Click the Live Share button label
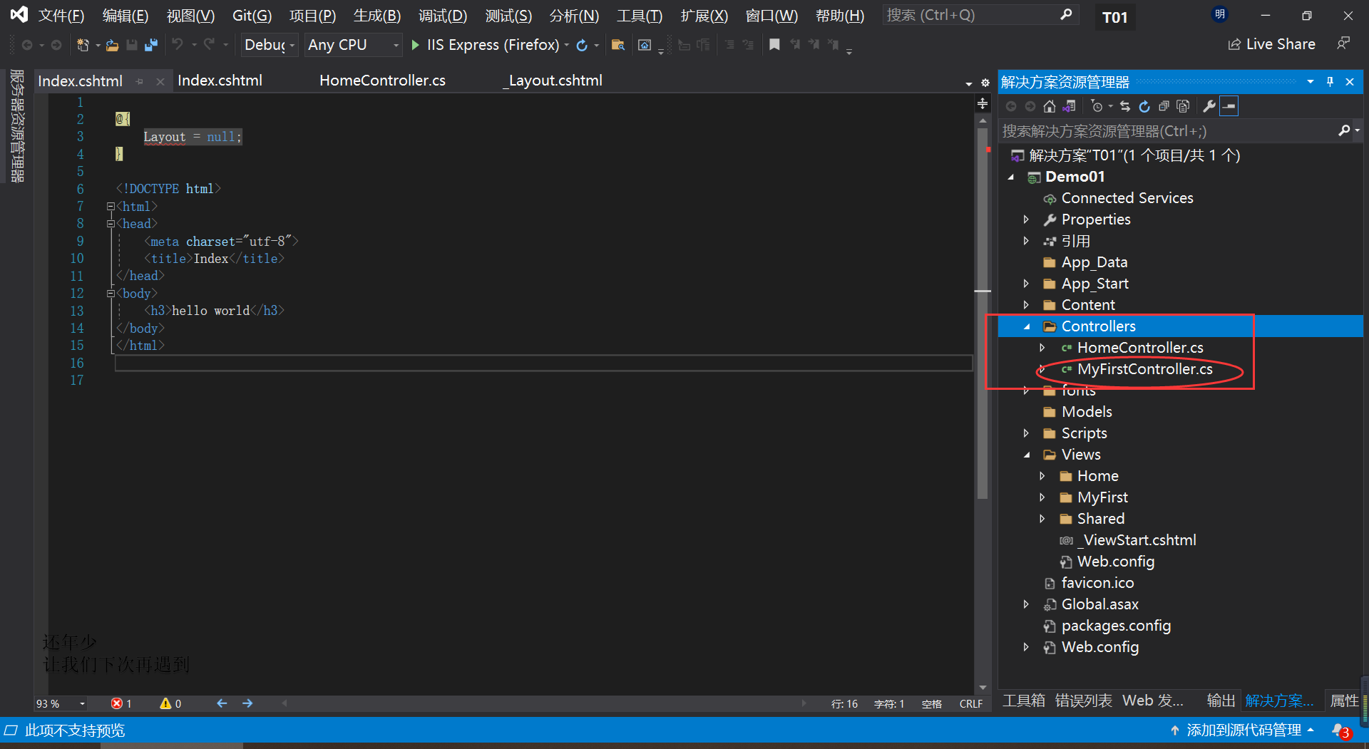The width and height of the screenshot is (1369, 749). click(x=1281, y=44)
